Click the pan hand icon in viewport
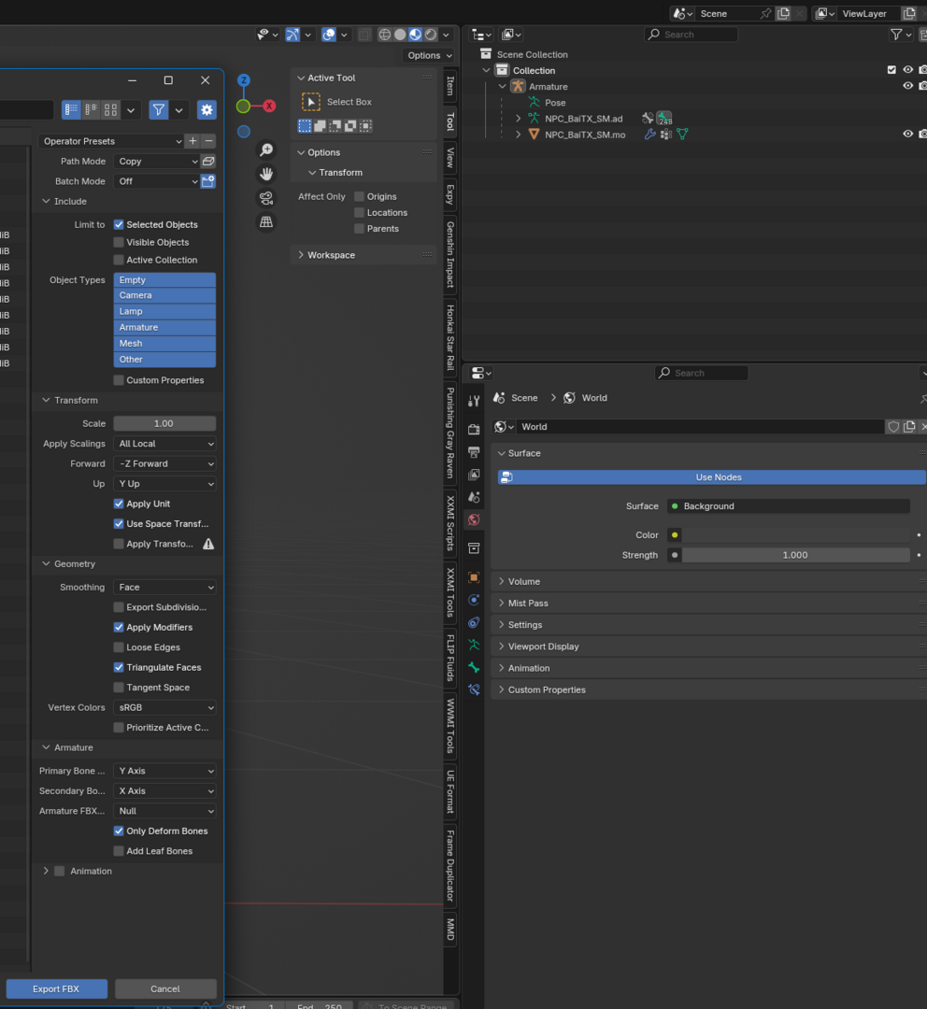 click(266, 174)
